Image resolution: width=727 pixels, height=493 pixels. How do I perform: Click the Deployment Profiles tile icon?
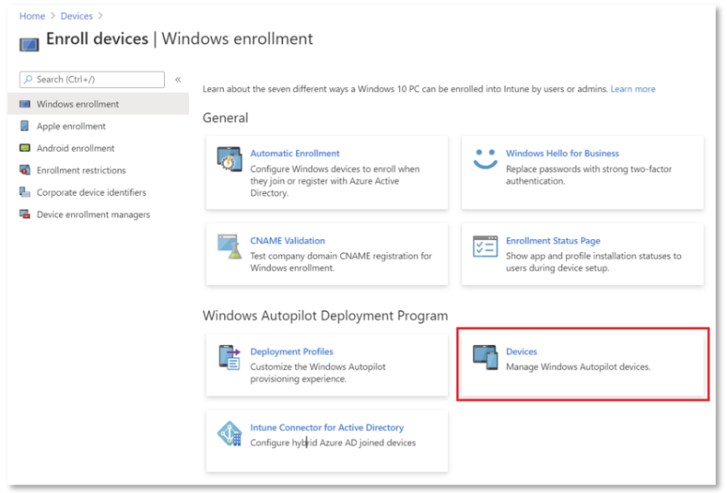point(228,357)
